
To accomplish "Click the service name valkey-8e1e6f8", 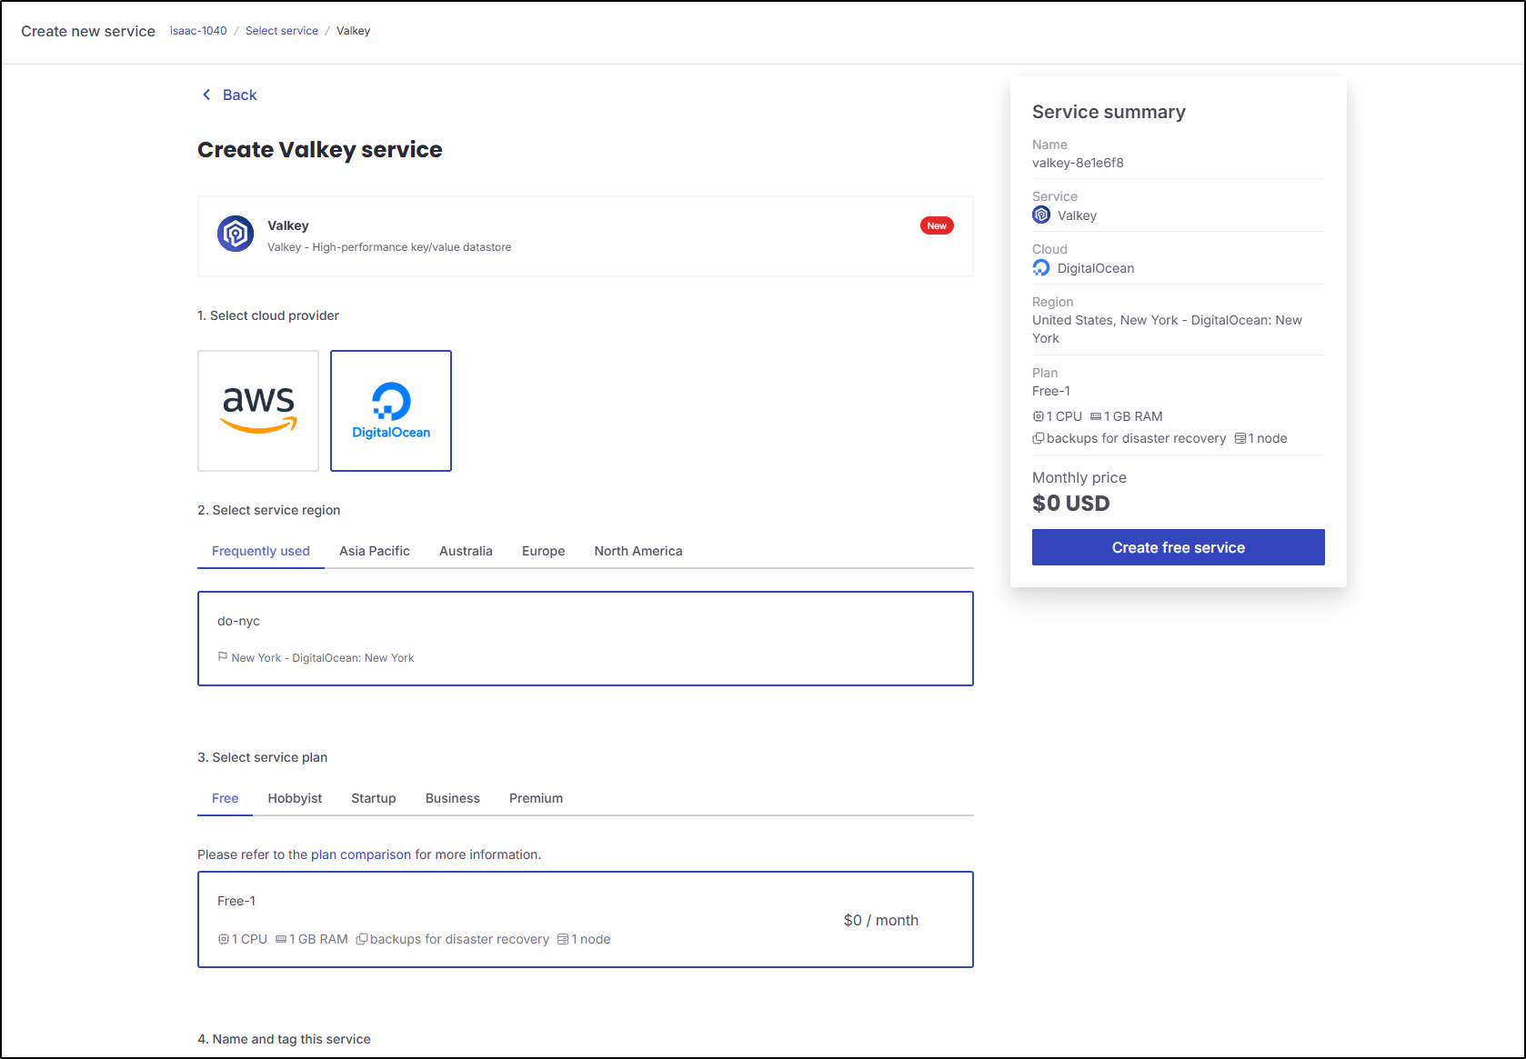I will pos(1078,163).
